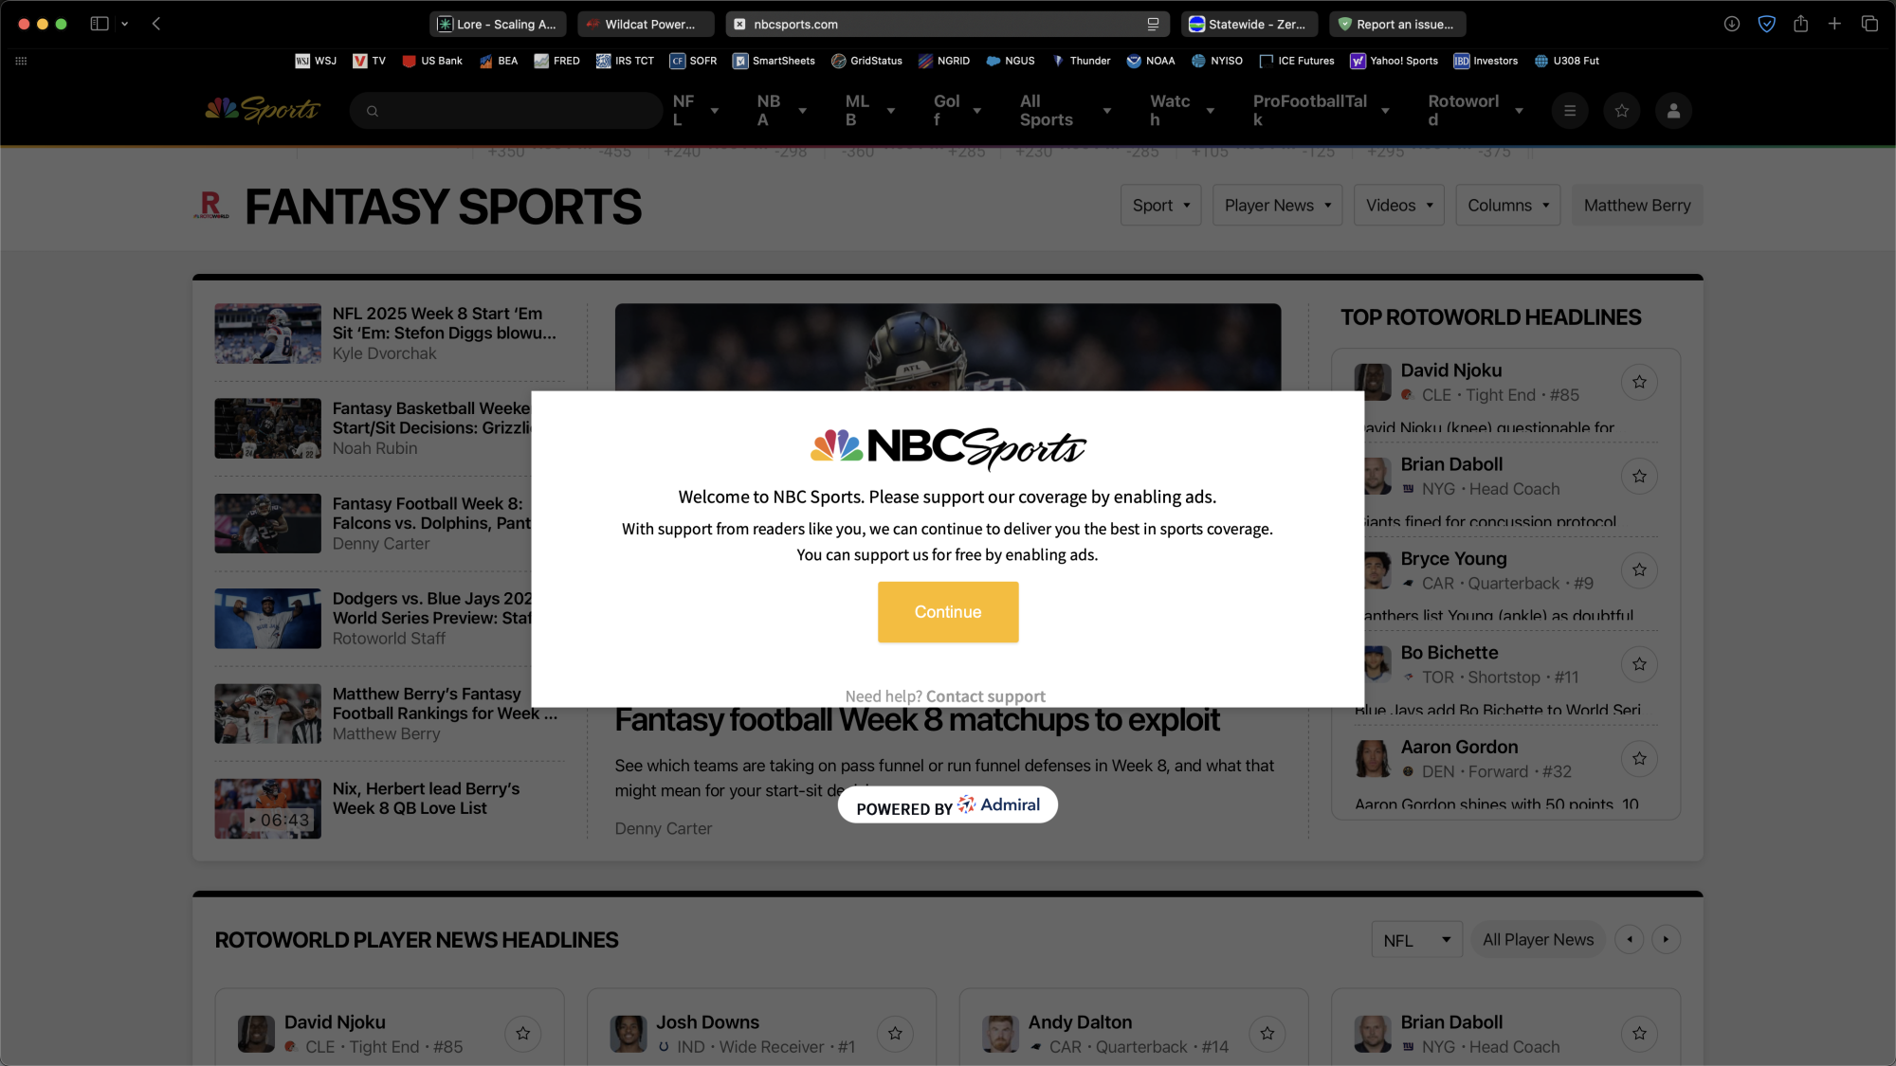Click the Safari back arrow
The height and width of the screenshot is (1066, 1896).
pos(156,24)
